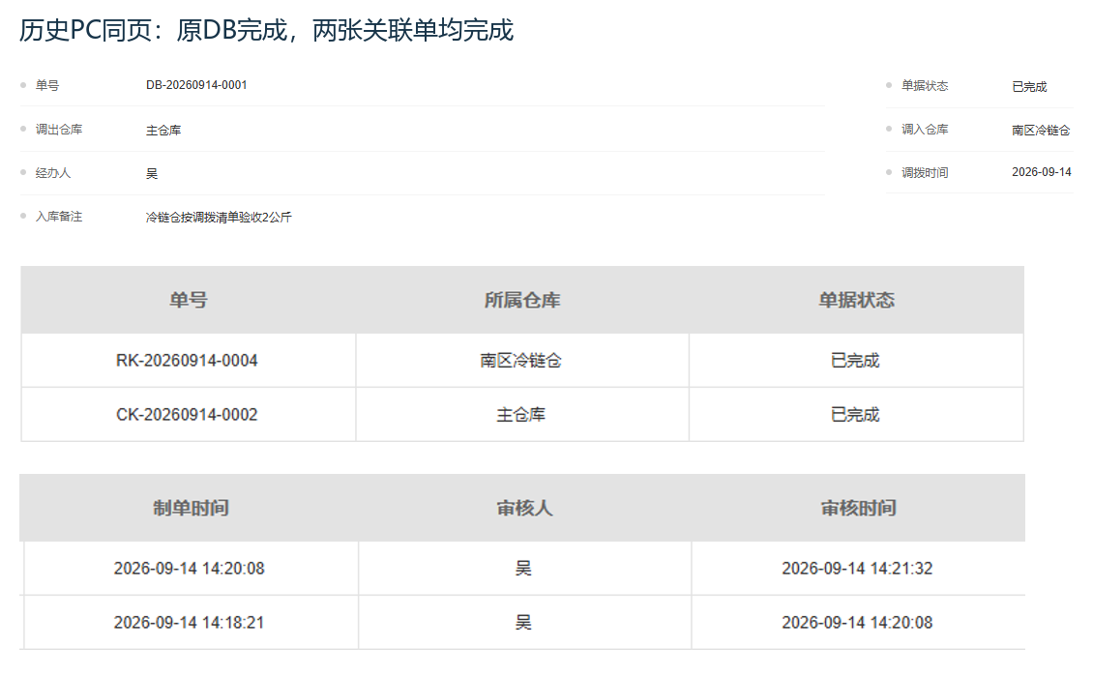Select 南区冷链仓 cell in RK row
1093x677 pixels.
pyautogui.click(x=520, y=361)
